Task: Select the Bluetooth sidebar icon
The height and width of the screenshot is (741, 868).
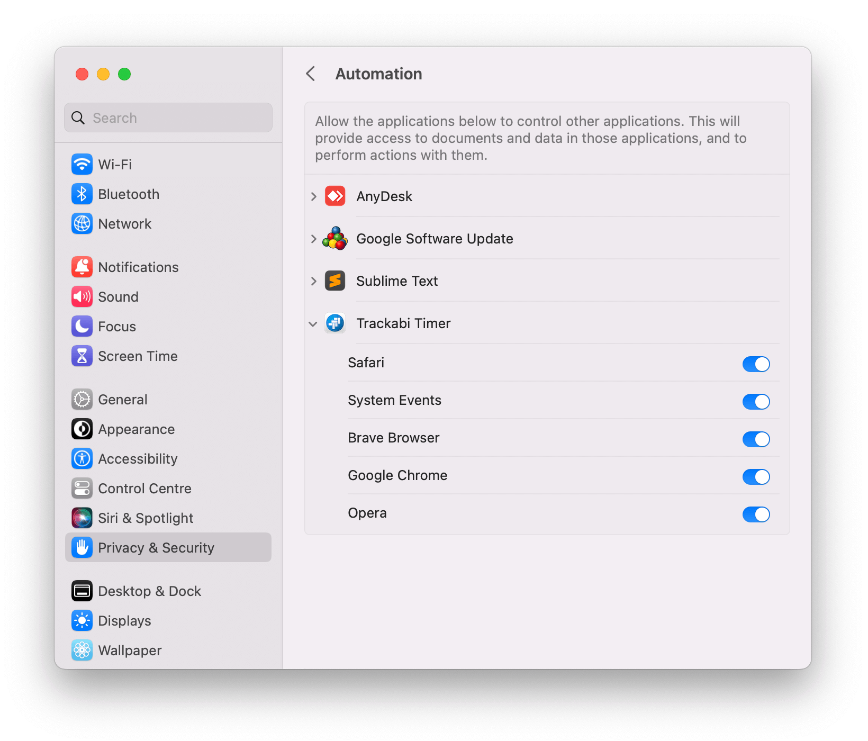Action: [x=82, y=194]
